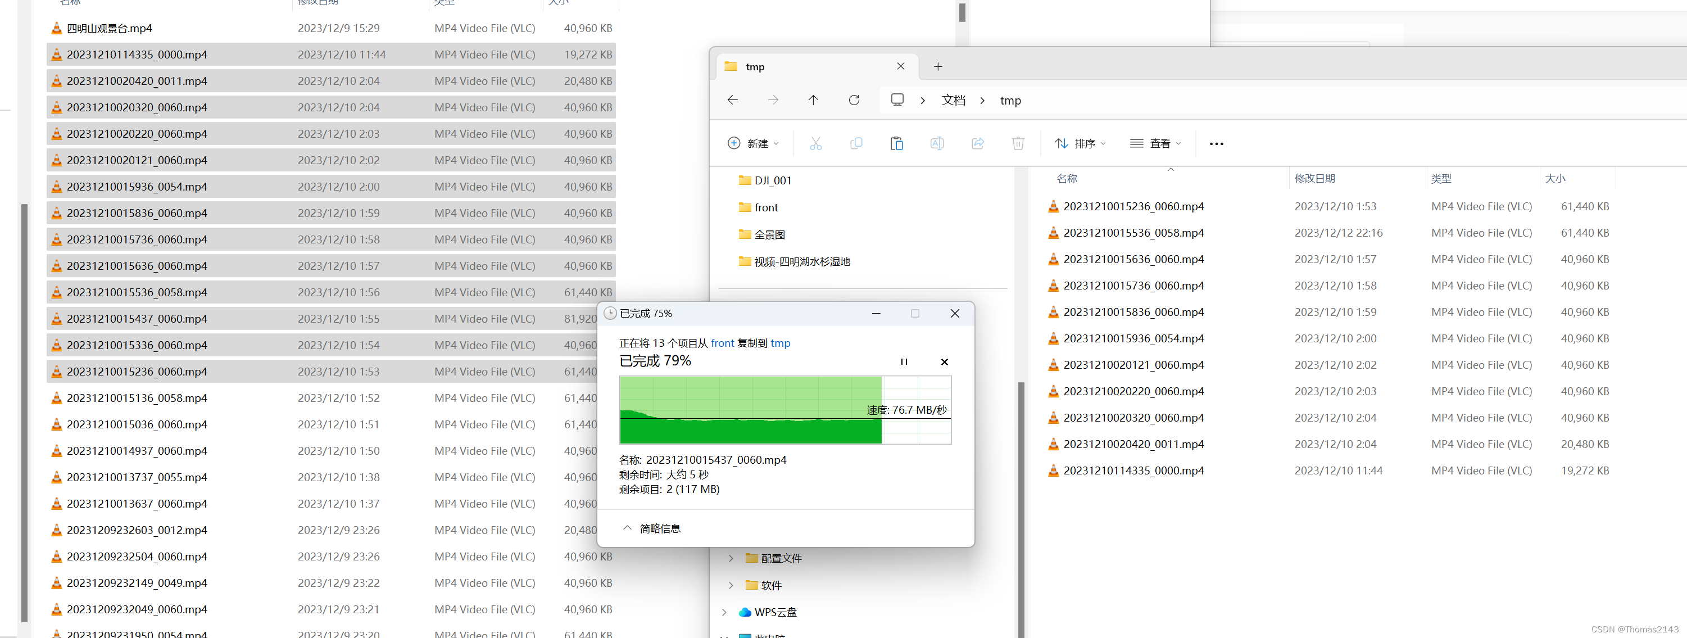
Task: Click 文档 in the breadcrumb path
Action: pos(954,100)
